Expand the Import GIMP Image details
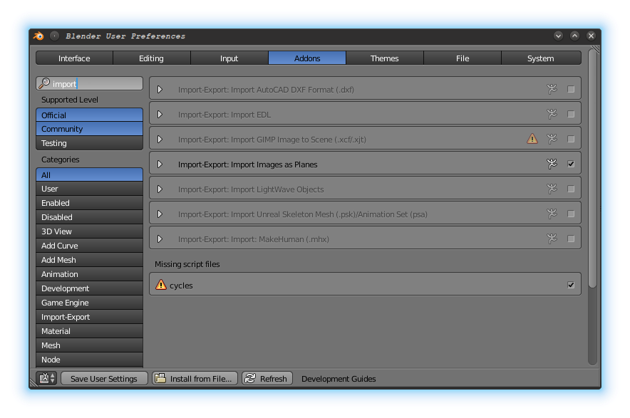The height and width of the screenshot is (418, 630). click(x=160, y=139)
